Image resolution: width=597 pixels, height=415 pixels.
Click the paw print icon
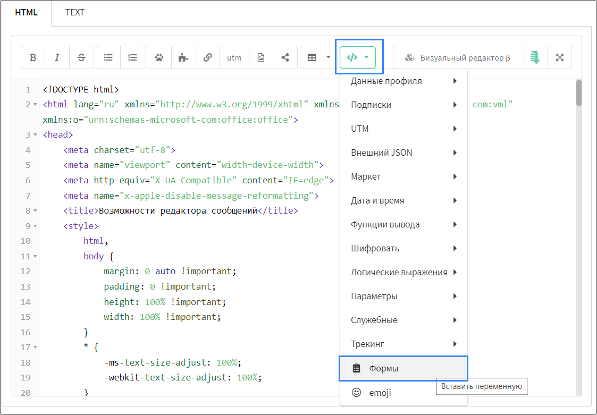pyautogui.click(x=159, y=57)
